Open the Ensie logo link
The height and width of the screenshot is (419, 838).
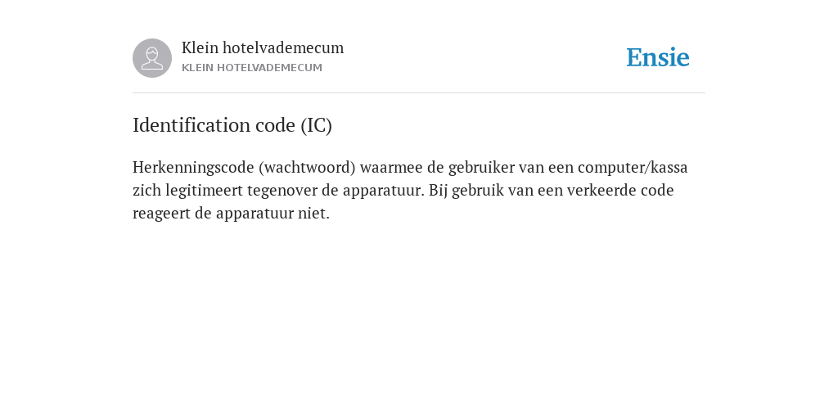tap(658, 57)
